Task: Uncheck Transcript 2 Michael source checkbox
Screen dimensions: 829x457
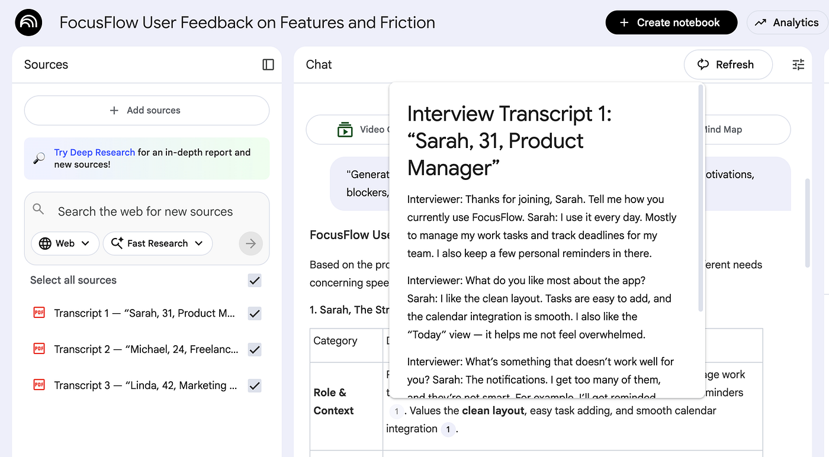Action: [255, 350]
